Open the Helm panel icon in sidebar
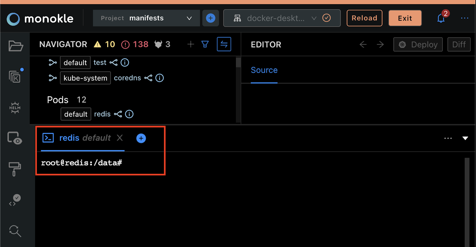Viewport: 476px width, 247px height. pyautogui.click(x=15, y=108)
